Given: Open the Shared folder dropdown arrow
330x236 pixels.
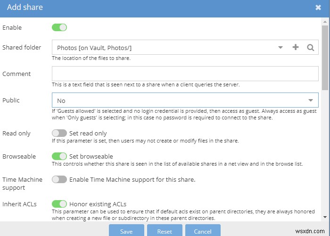Looking at the screenshot, I should 280,47.
